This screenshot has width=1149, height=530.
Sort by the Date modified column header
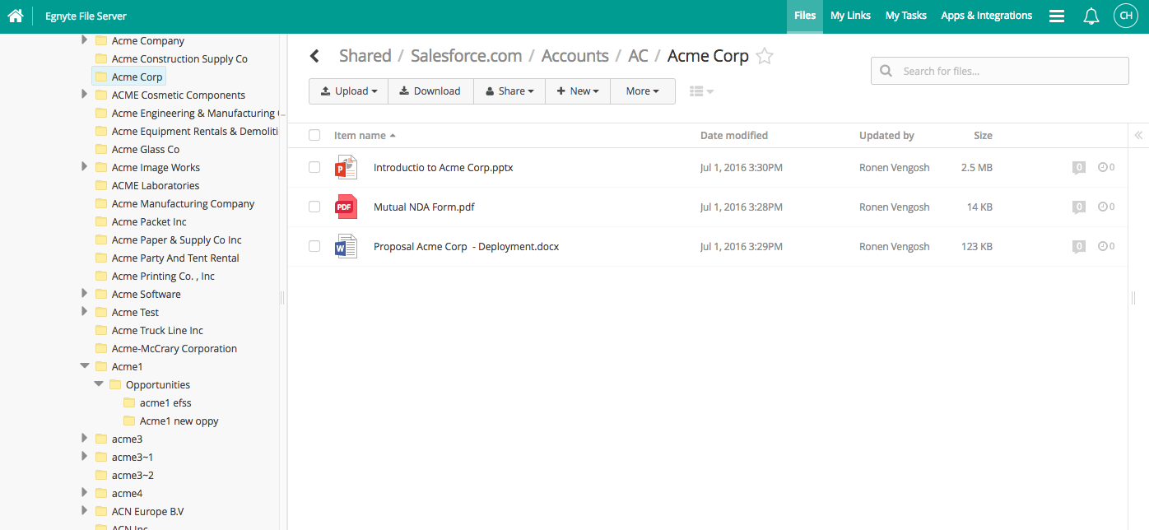[734, 136]
